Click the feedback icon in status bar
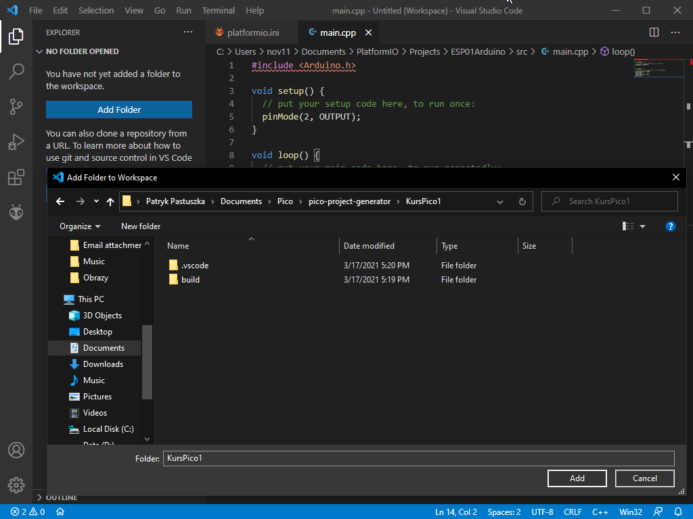This screenshot has height=519, width=693. [658, 512]
